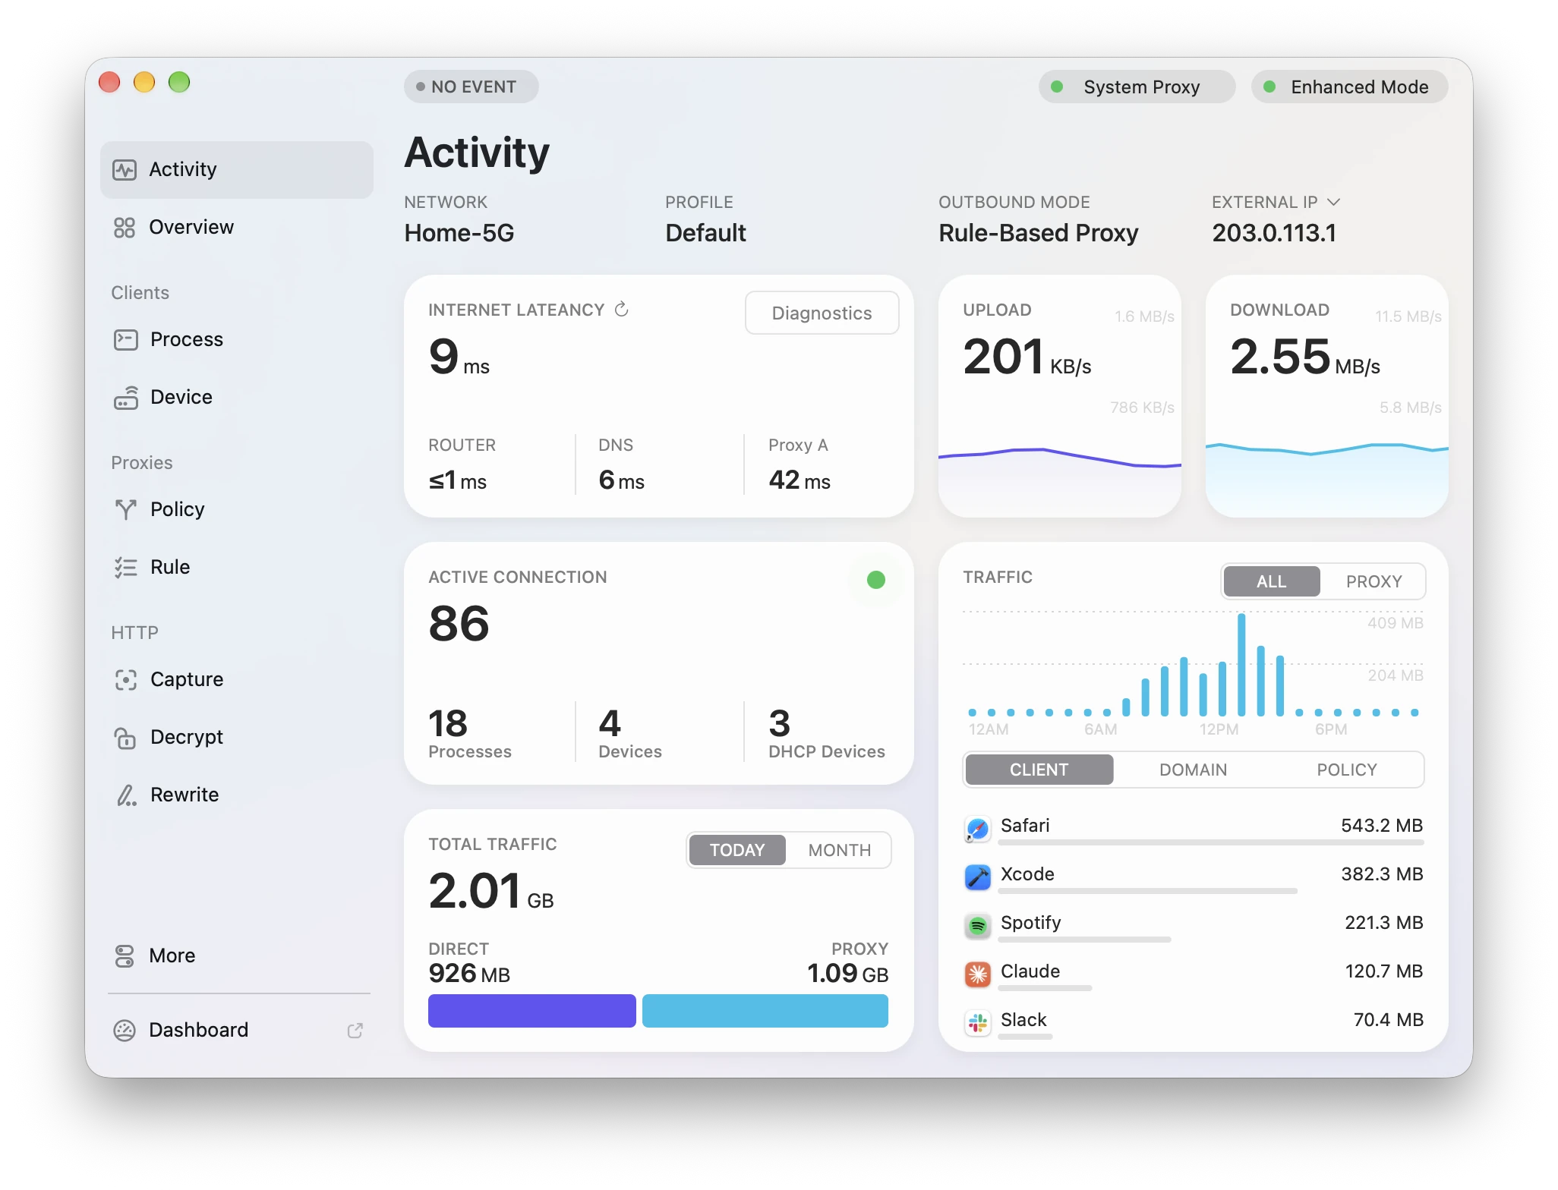This screenshot has height=1190, width=1558.
Task: Open the Rewrite pencil icon
Action: [125, 795]
